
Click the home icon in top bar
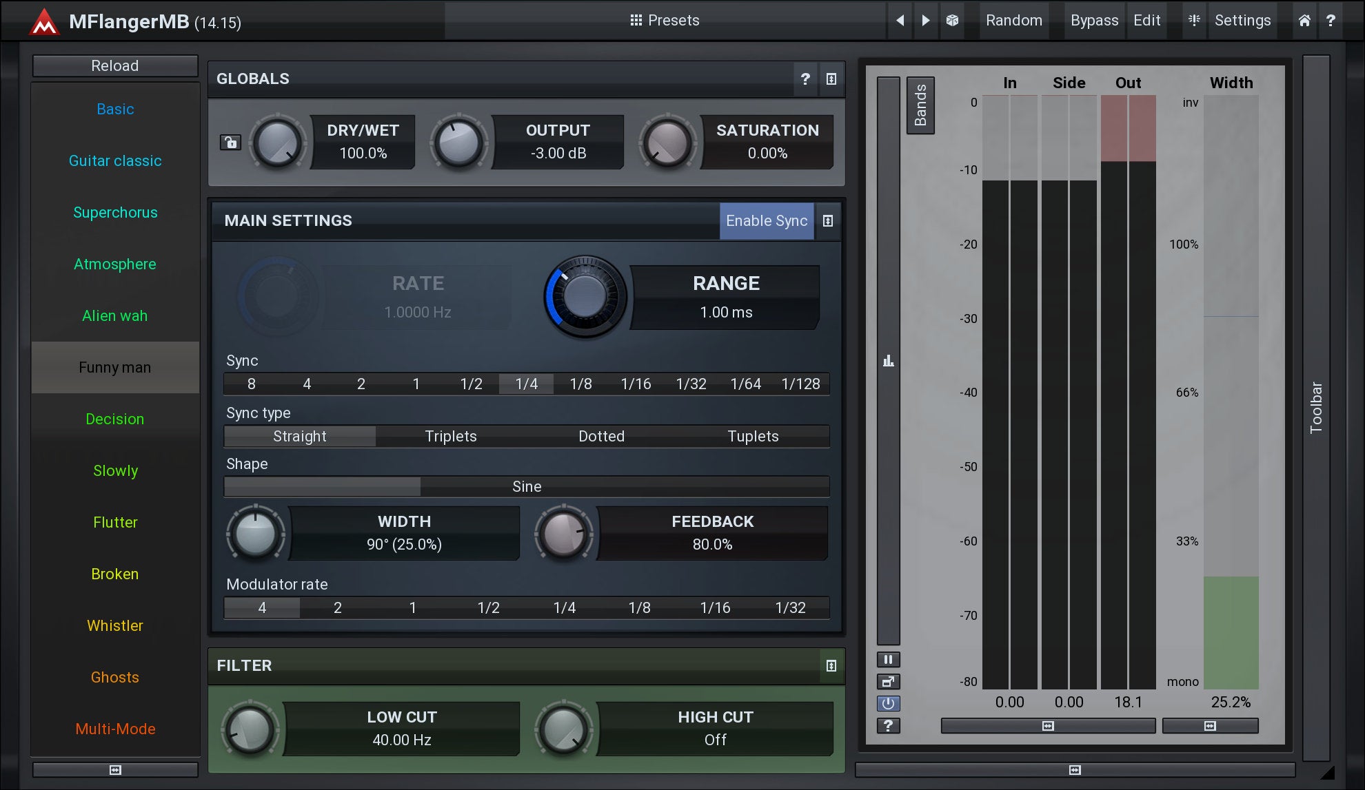tap(1304, 21)
